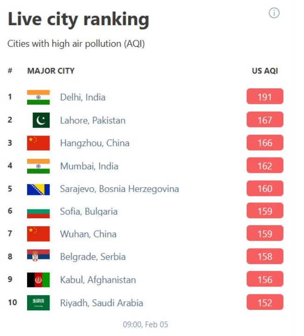Click the India flag next to Delhi
This screenshot has width=304, height=336.
pos(38,97)
